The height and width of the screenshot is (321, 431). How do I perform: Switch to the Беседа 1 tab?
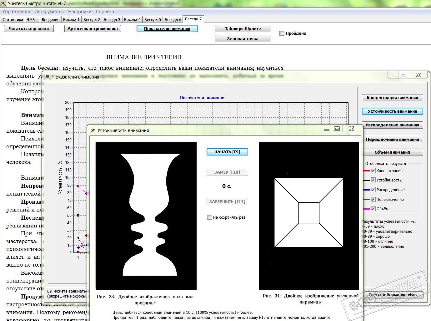(x=72, y=19)
